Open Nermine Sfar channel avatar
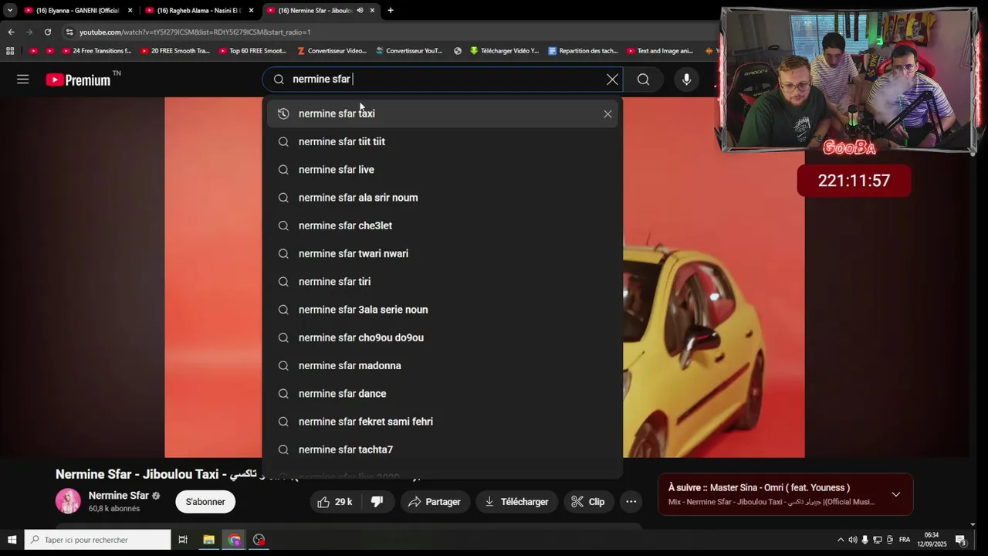The height and width of the screenshot is (556, 988). point(68,501)
